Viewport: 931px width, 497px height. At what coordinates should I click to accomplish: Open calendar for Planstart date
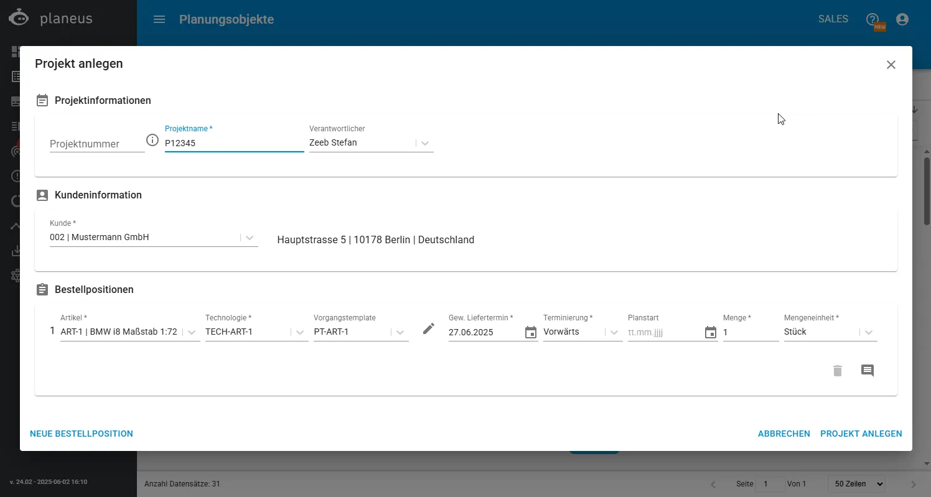click(711, 332)
